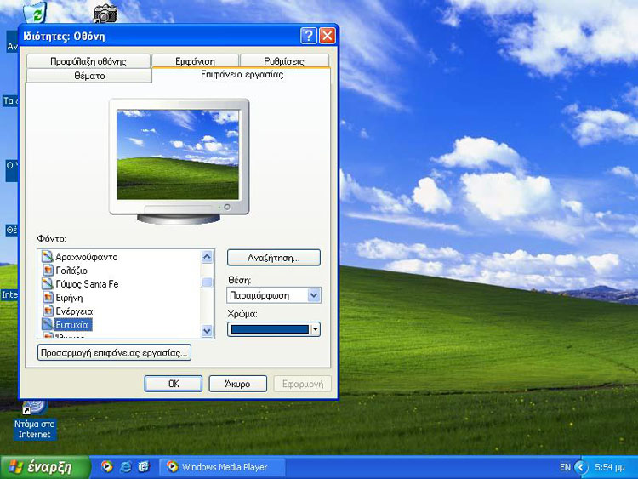The height and width of the screenshot is (479, 638).
Task: Click the Ευτυχία wallpaper file icon
Action: click(x=48, y=324)
